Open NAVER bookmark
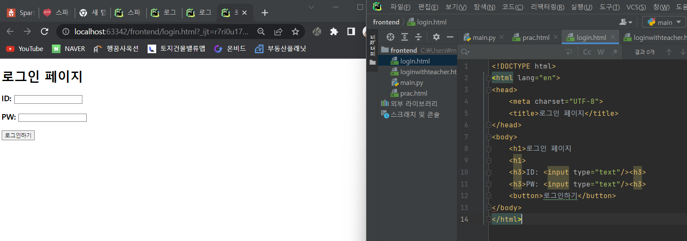This screenshot has width=687, height=241. [x=69, y=49]
